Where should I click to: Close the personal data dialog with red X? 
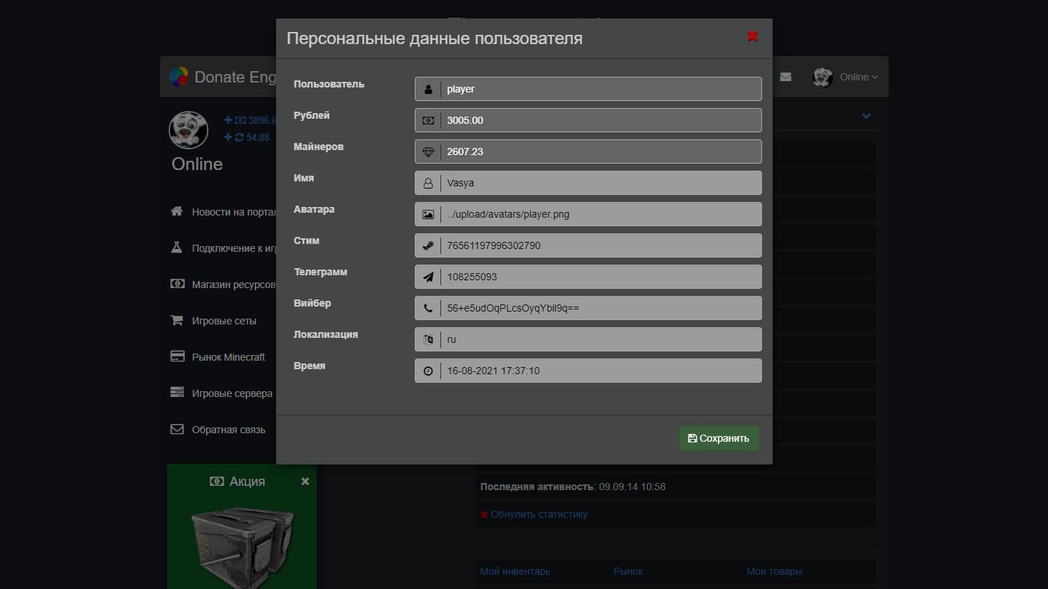[x=752, y=36]
